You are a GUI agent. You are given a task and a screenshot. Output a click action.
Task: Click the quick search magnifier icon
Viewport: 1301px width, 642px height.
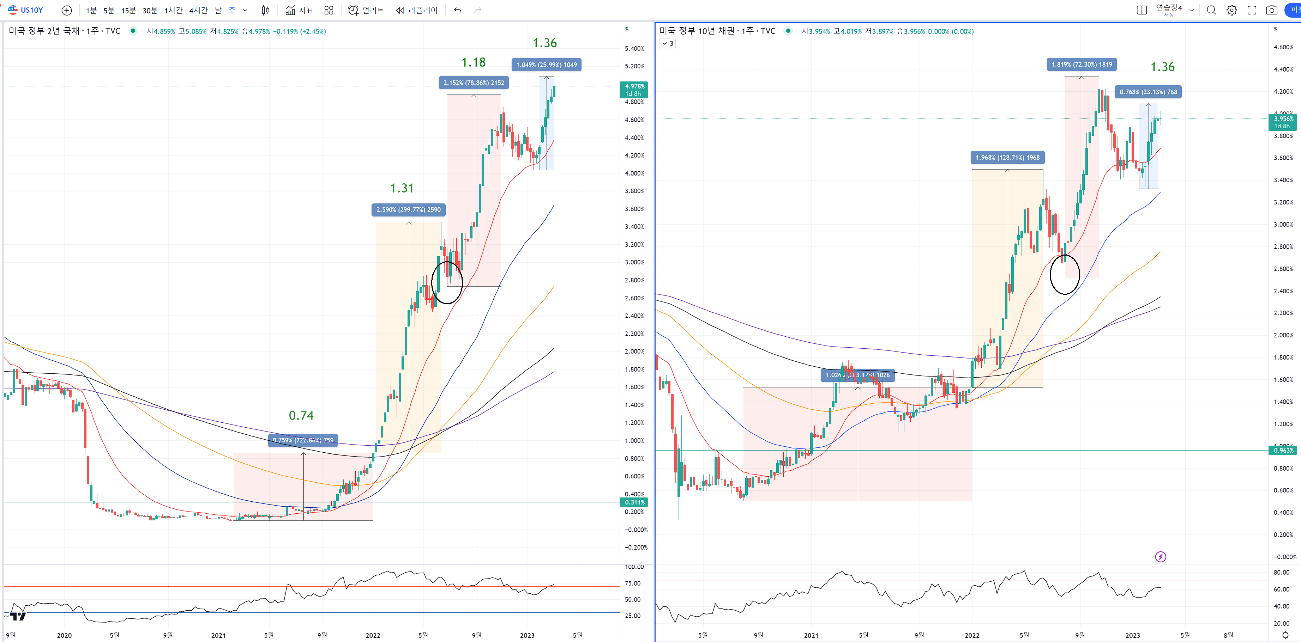tap(1211, 10)
